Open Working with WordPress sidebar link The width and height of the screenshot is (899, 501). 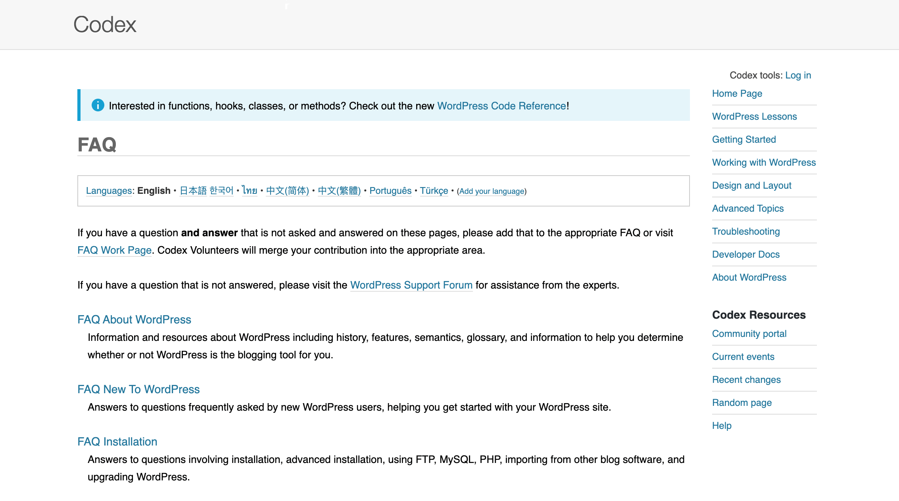[764, 163]
